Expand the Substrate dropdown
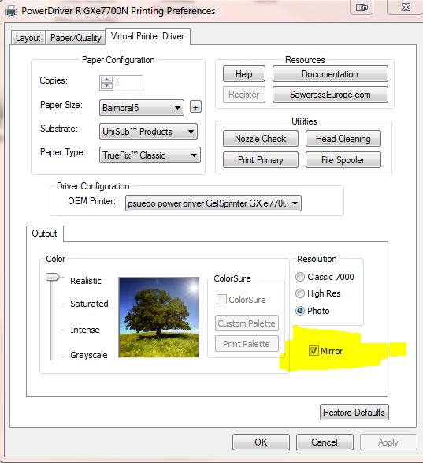The width and height of the screenshot is (423, 463). tap(148, 132)
